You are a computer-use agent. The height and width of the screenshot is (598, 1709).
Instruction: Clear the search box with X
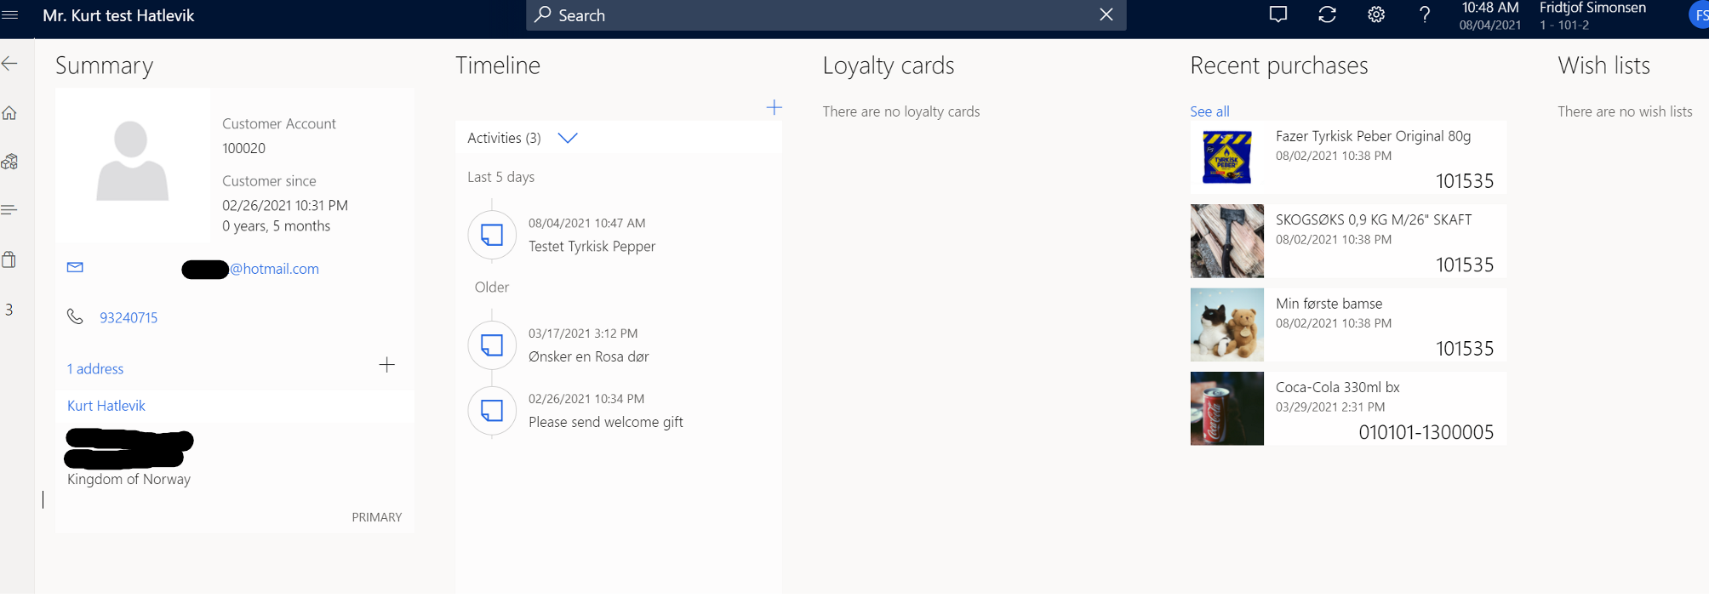tap(1106, 14)
